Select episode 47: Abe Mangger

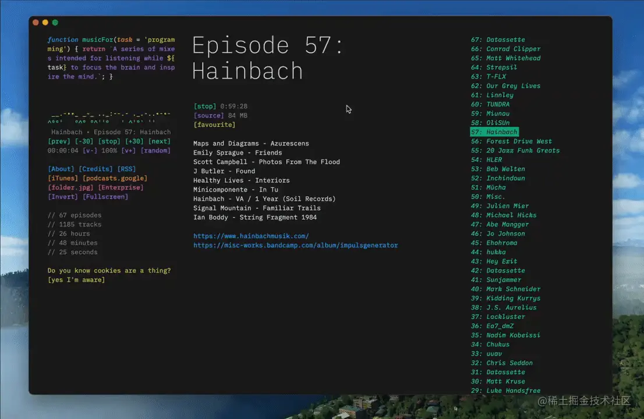pos(500,225)
